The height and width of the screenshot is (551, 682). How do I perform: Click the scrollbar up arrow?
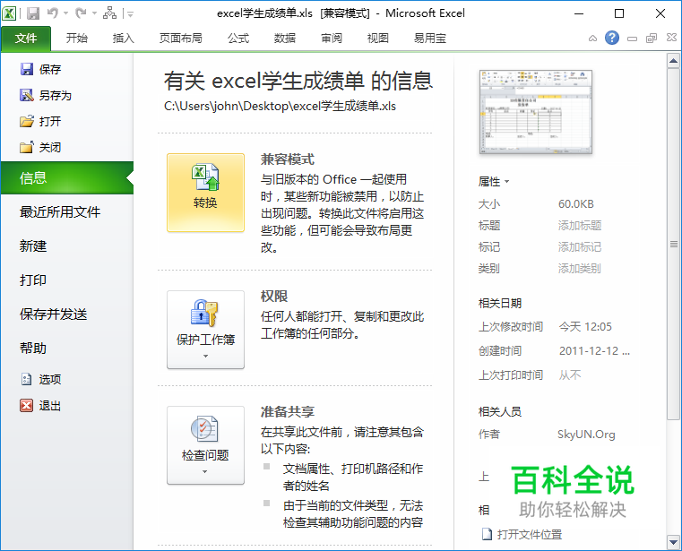(x=673, y=61)
